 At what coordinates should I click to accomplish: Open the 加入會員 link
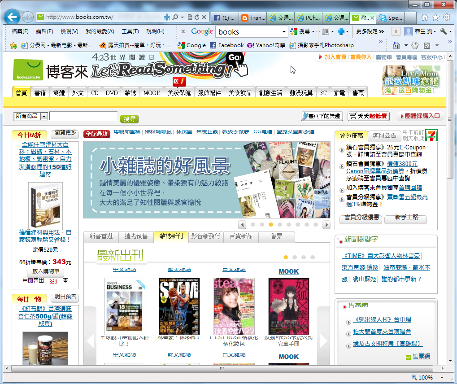coord(335,57)
